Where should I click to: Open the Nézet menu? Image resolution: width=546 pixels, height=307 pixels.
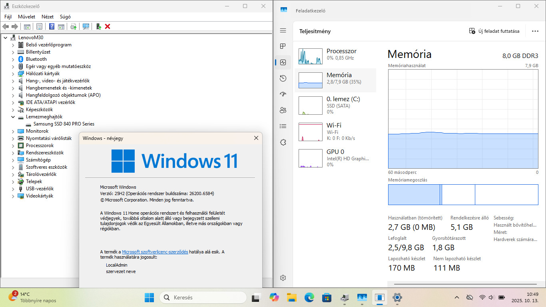pyautogui.click(x=48, y=17)
